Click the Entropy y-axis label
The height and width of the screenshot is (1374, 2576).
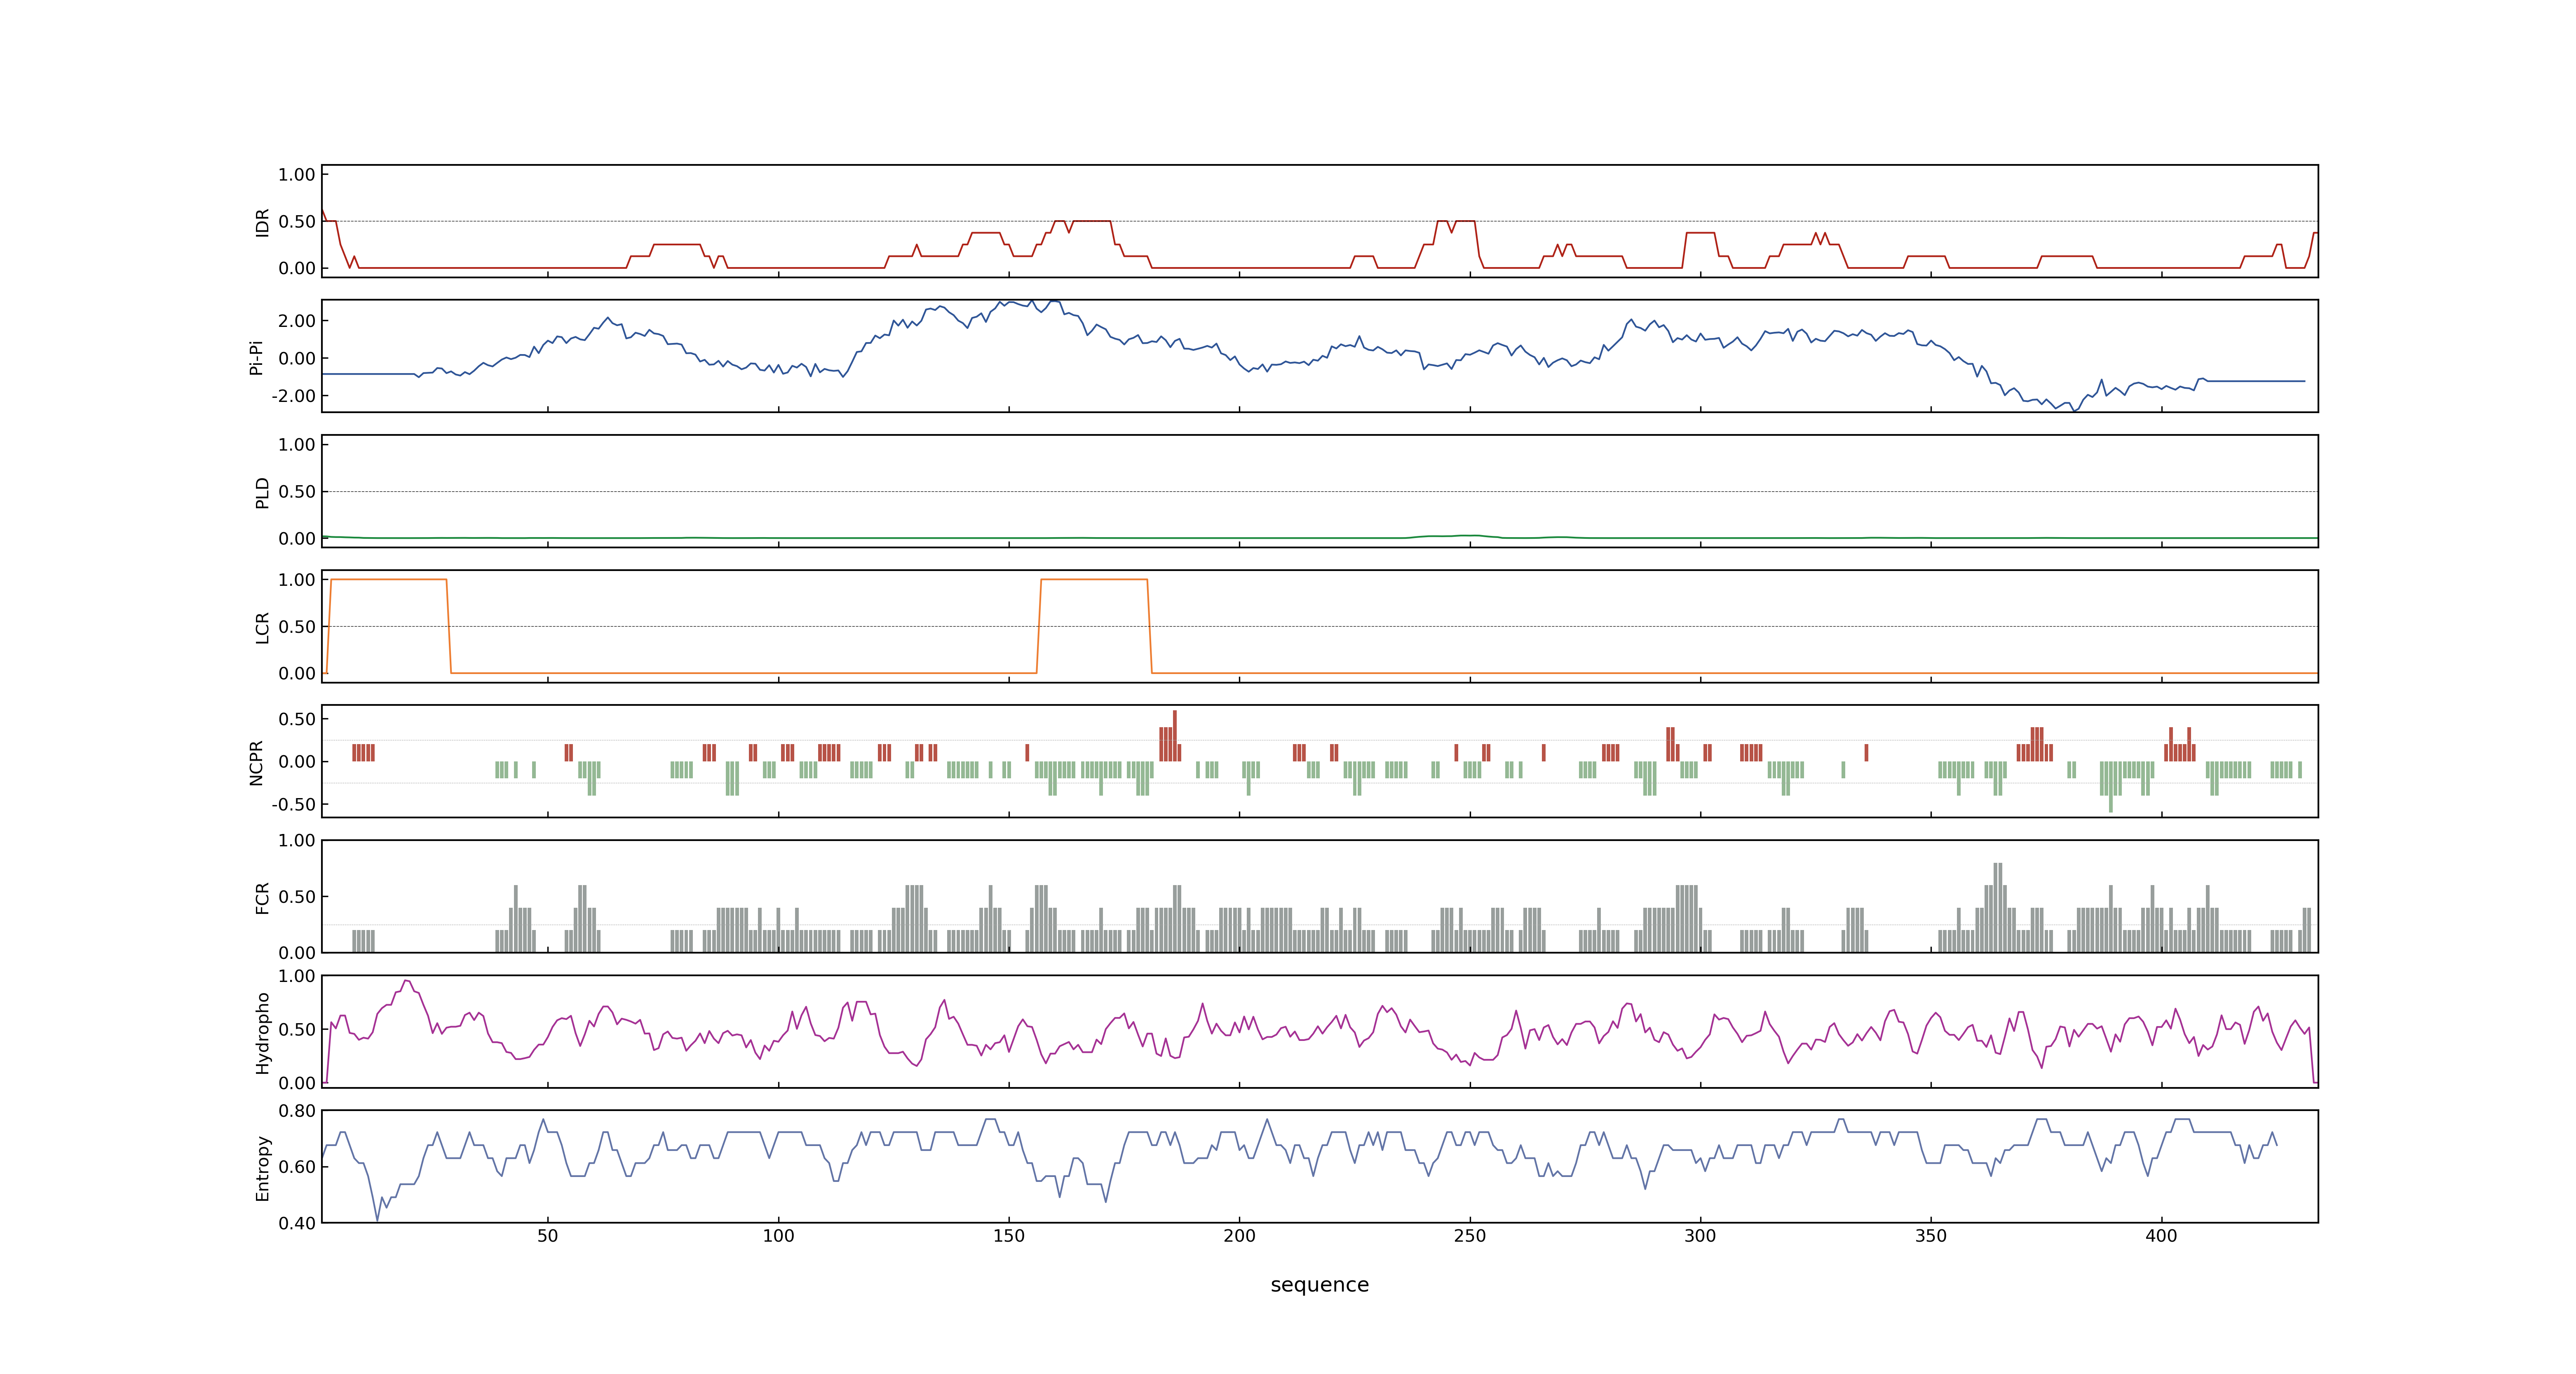pos(262,1167)
